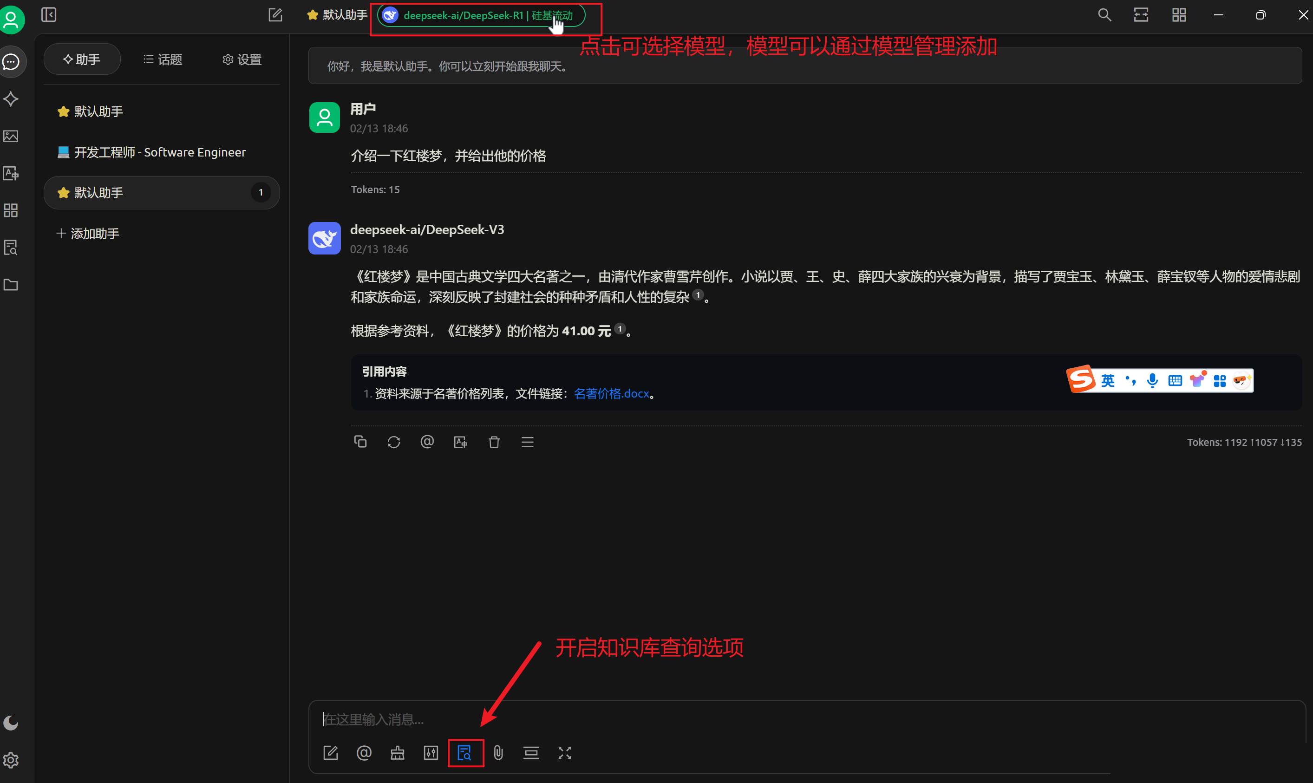The height and width of the screenshot is (783, 1313).
Task: Open the chat assistant sidebar icon
Action: pyautogui.click(x=11, y=62)
